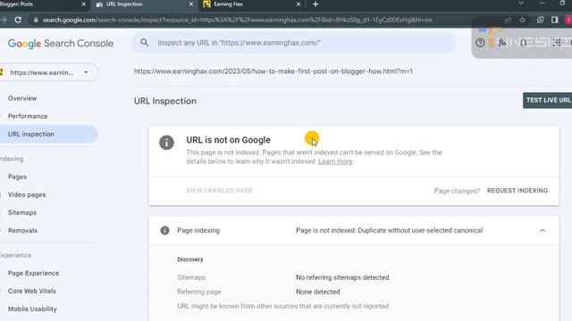572x321 pixels.
Task: Click the search magnifier icon in inspect bar
Action: coord(145,43)
